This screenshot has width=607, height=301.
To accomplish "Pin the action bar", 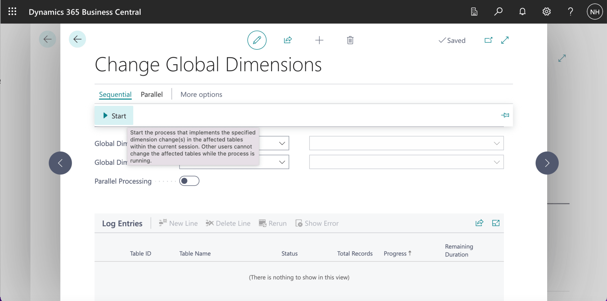I will click(x=505, y=115).
